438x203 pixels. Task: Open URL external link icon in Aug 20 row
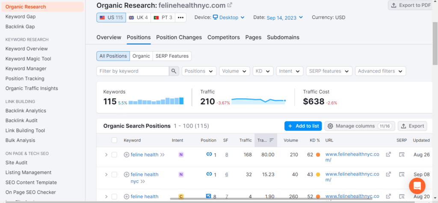(x=388, y=196)
